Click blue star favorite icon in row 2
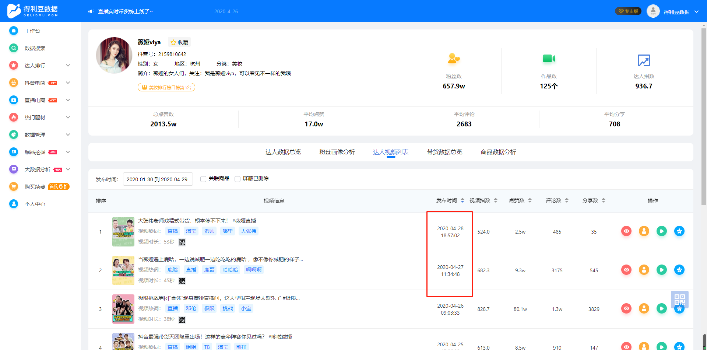 679,270
